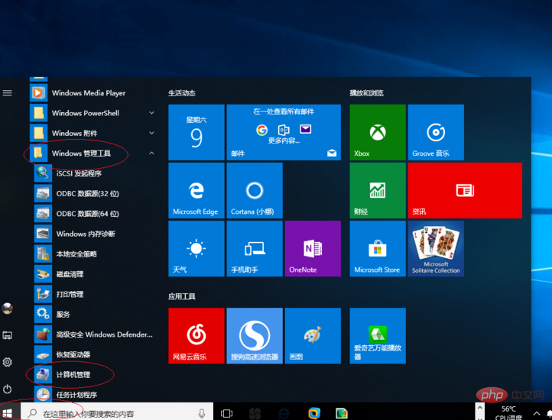This screenshot has width=552, height=420.
Task: Launch 磁盘清理 icon
Action: pos(43,273)
